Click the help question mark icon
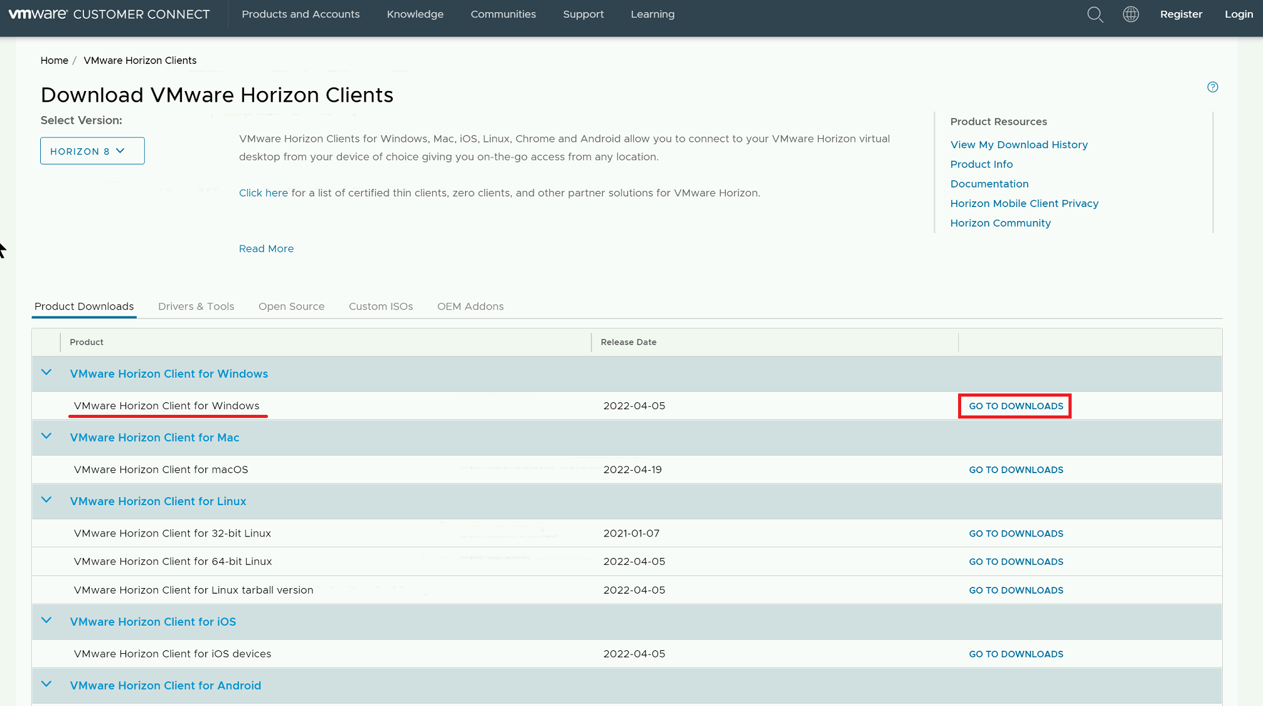Screen dimensions: 1263x706 click(1212, 87)
